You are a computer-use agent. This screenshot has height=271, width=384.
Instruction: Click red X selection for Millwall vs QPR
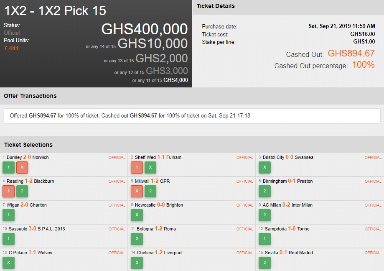tap(137, 192)
